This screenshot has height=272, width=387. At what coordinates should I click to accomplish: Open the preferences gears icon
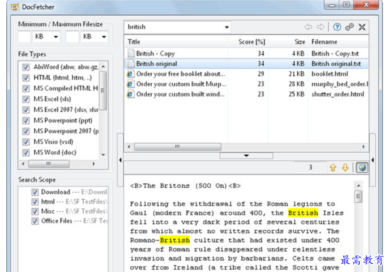349,27
